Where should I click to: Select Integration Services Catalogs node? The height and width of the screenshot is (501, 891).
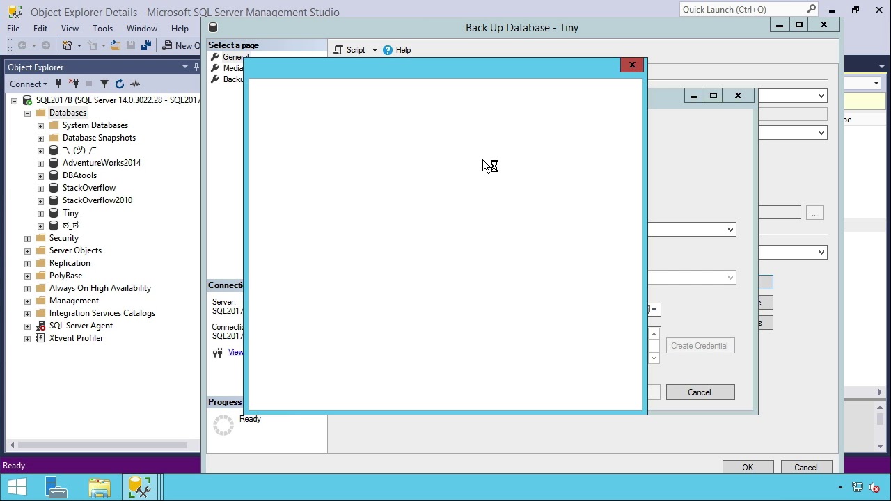102,313
